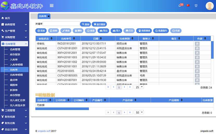Go to next page in main table pager
Image resolution: width=216 pixels, height=134 pixels.
[125, 87]
